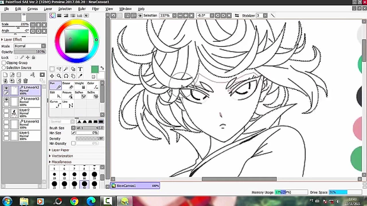This screenshot has width=367, height=206.
Task: Select the Color linework tool
Action: pos(93,85)
